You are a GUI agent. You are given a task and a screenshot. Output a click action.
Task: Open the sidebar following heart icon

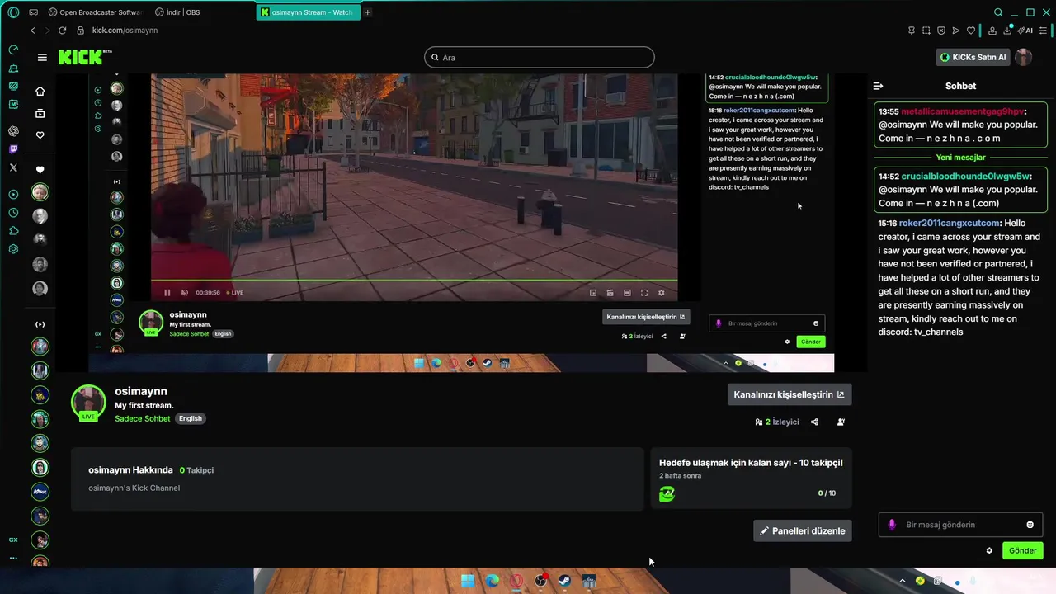tap(40, 135)
